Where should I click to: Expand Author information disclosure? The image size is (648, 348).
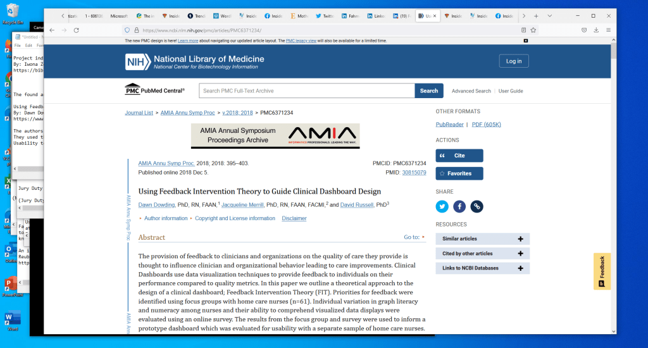pyautogui.click(x=165, y=218)
